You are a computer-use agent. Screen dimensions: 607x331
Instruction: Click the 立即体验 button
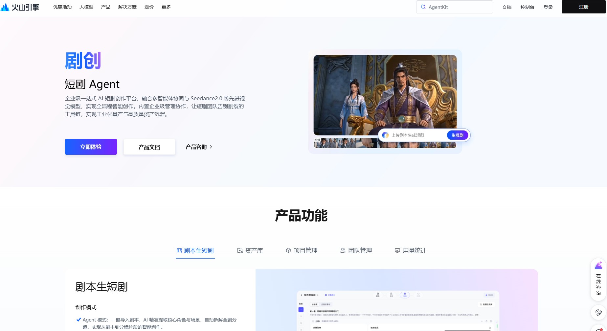tap(91, 147)
